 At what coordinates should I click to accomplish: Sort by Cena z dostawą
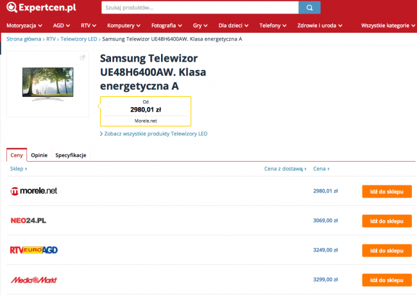tap(285, 169)
